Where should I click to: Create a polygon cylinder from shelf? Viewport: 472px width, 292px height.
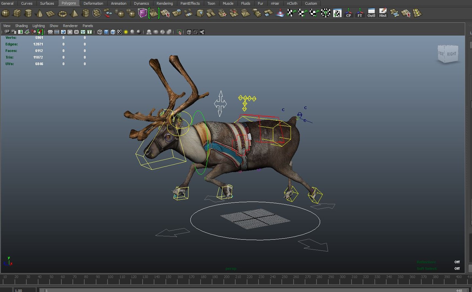[x=28, y=13]
